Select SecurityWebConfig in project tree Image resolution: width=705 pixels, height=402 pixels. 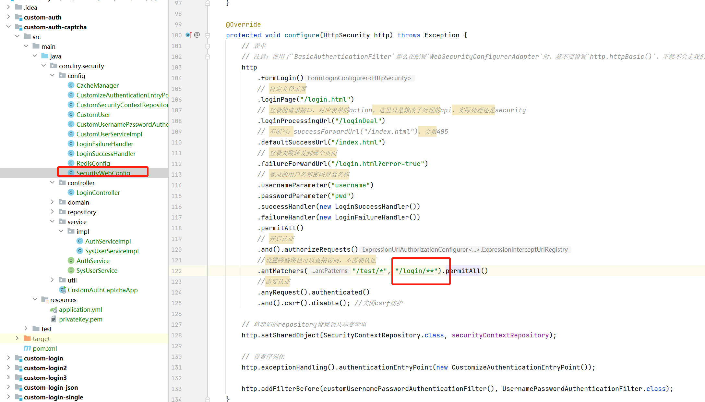point(103,173)
